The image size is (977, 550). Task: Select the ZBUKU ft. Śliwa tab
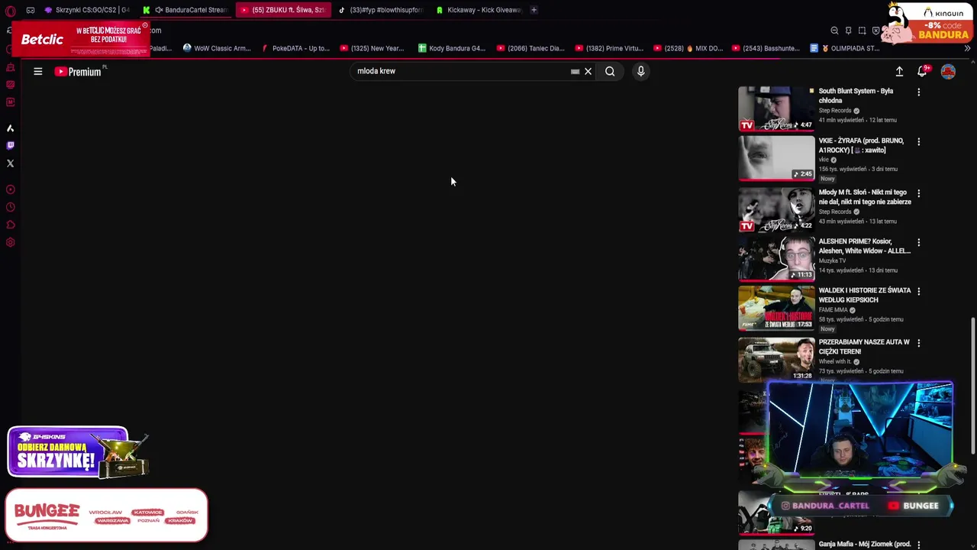[283, 10]
